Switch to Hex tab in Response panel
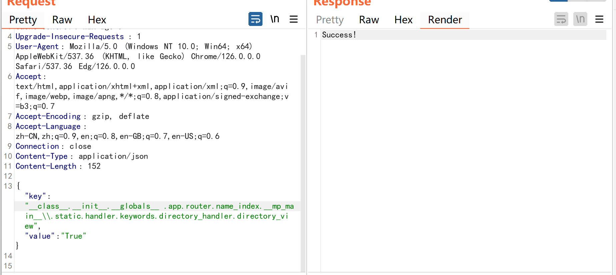This screenshot has height=275, width=616. tap(404, 20)
